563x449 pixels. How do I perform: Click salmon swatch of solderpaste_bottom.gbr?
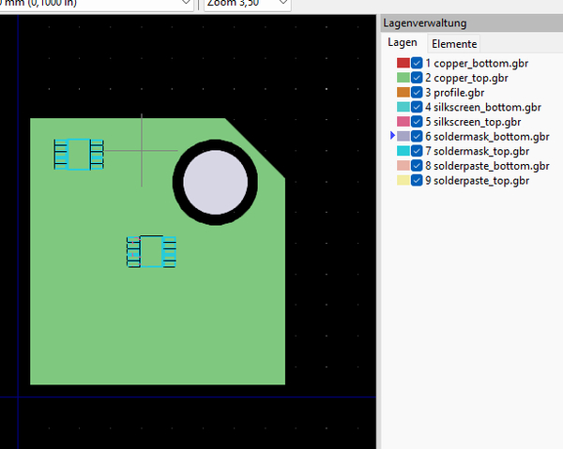(403, 166)
